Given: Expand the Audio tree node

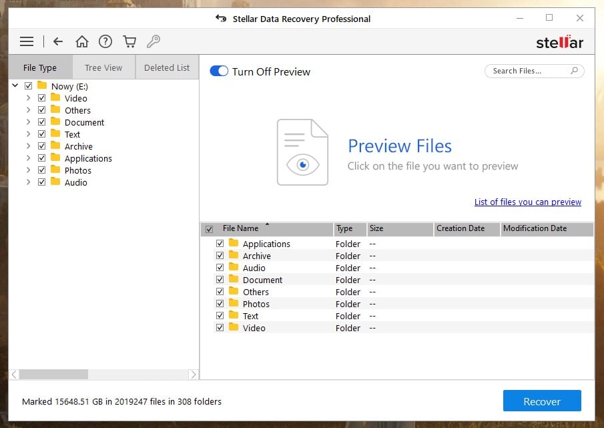Looking at the screenshot, I should click(x=28, y=182).
